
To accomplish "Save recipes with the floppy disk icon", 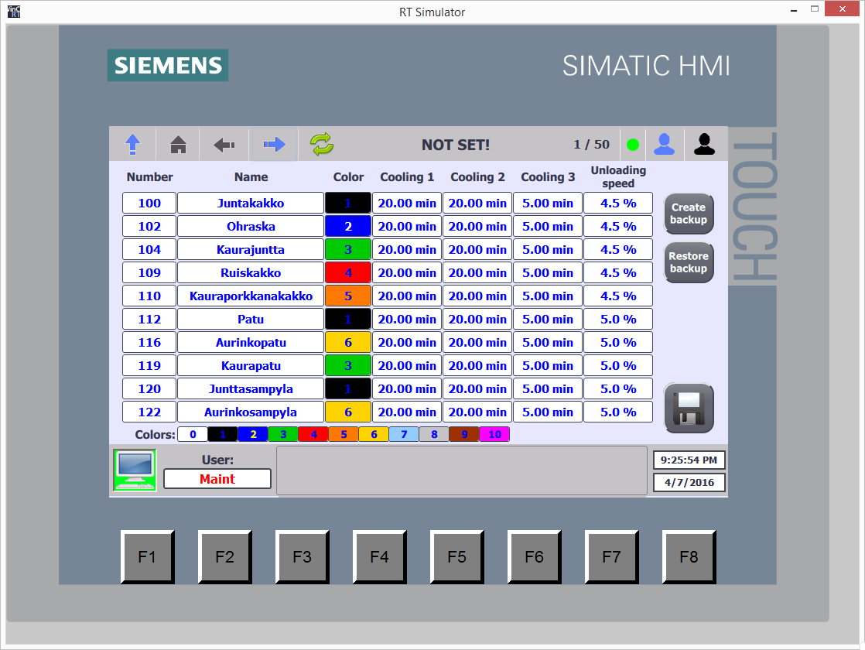I will (689, 408).
